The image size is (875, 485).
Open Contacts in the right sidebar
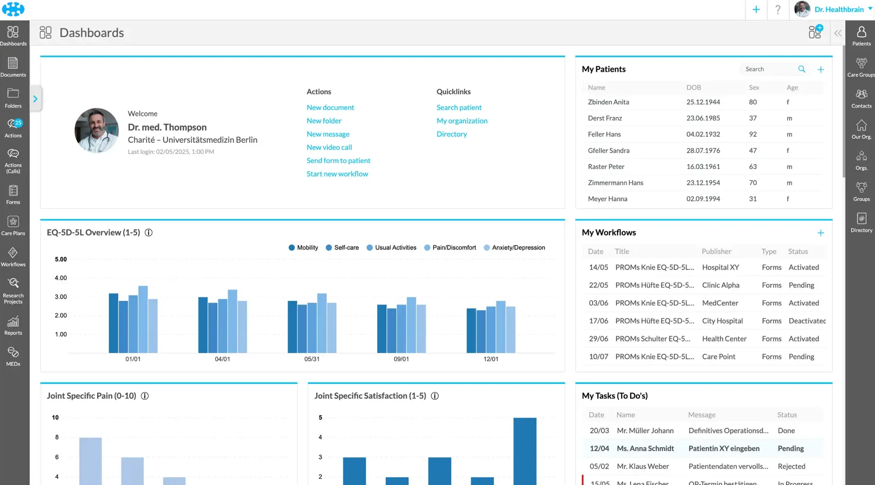861,98
